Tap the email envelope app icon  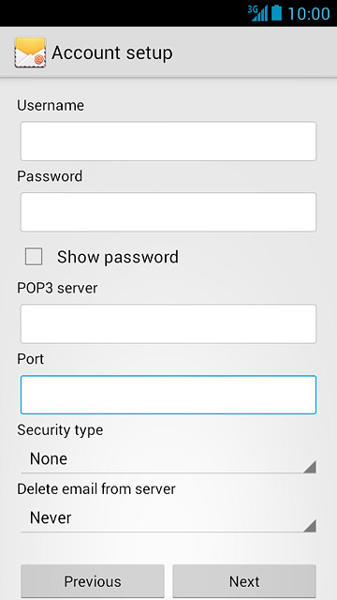pos(30,52)
